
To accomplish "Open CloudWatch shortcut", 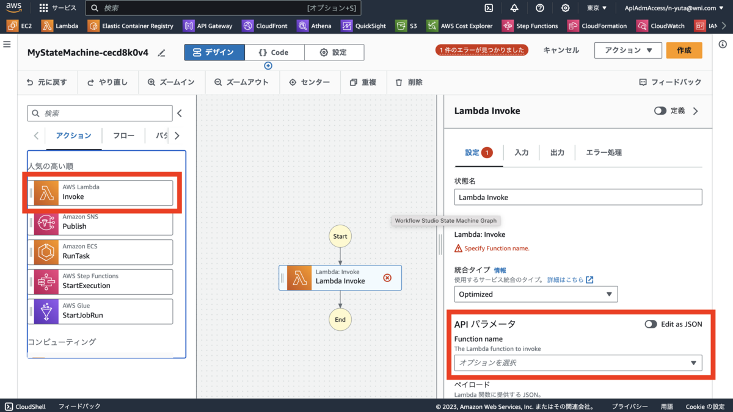I will (660, 26).
